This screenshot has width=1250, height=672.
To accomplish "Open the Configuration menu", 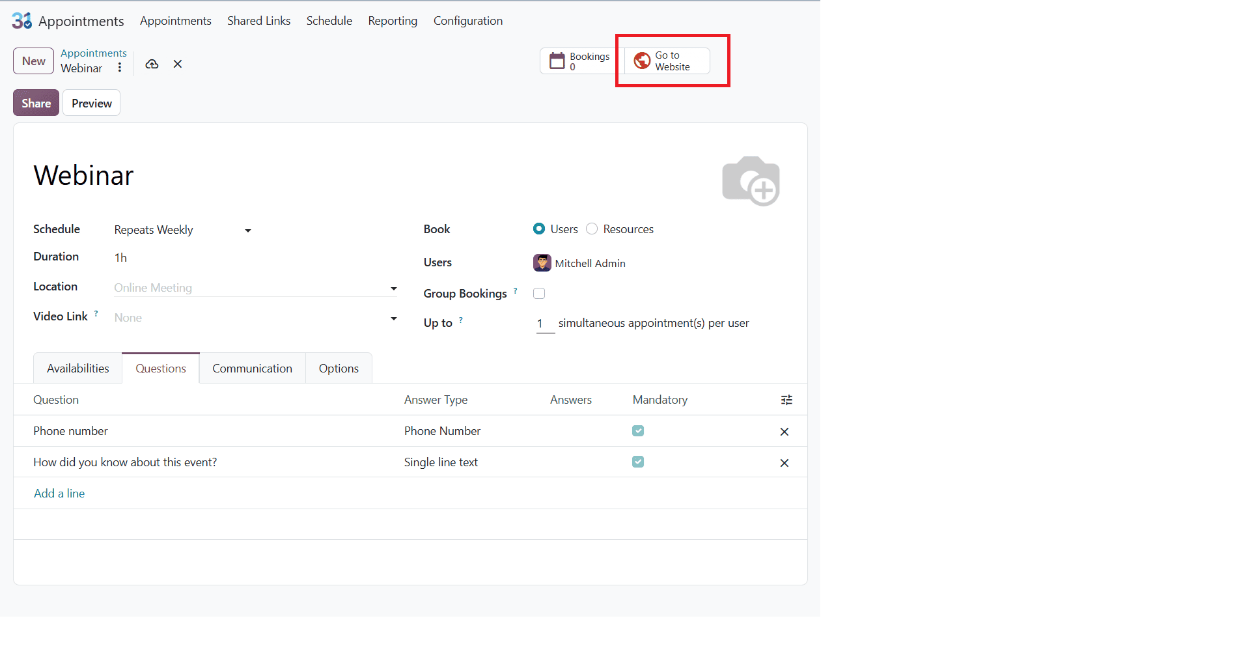I will tap(468, 21).
